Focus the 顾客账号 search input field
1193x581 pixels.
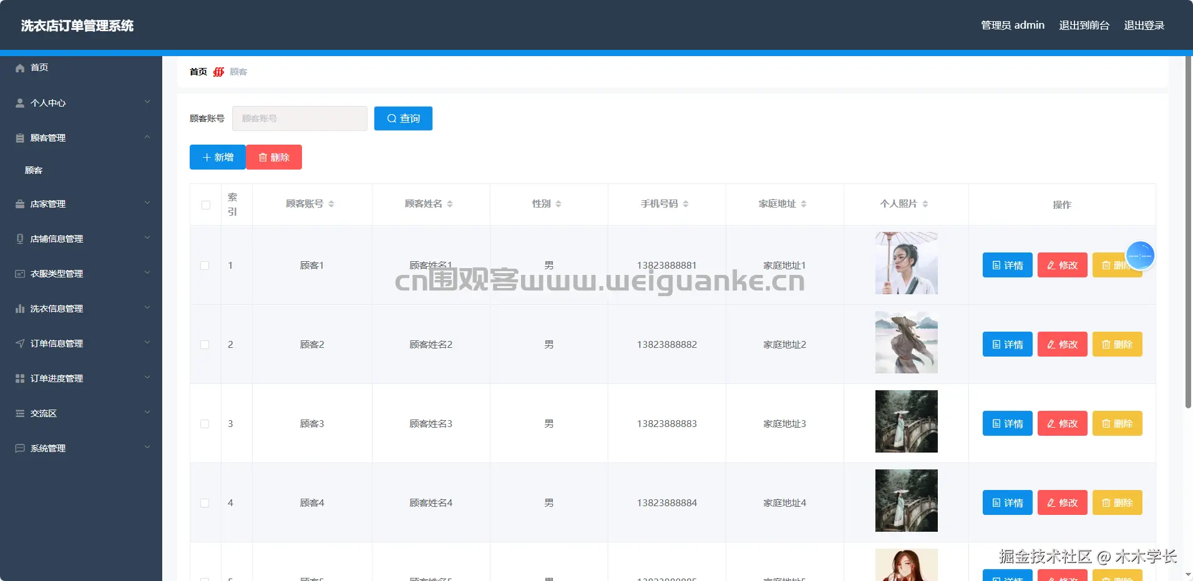pyautogui.click(x=299, y=118)
